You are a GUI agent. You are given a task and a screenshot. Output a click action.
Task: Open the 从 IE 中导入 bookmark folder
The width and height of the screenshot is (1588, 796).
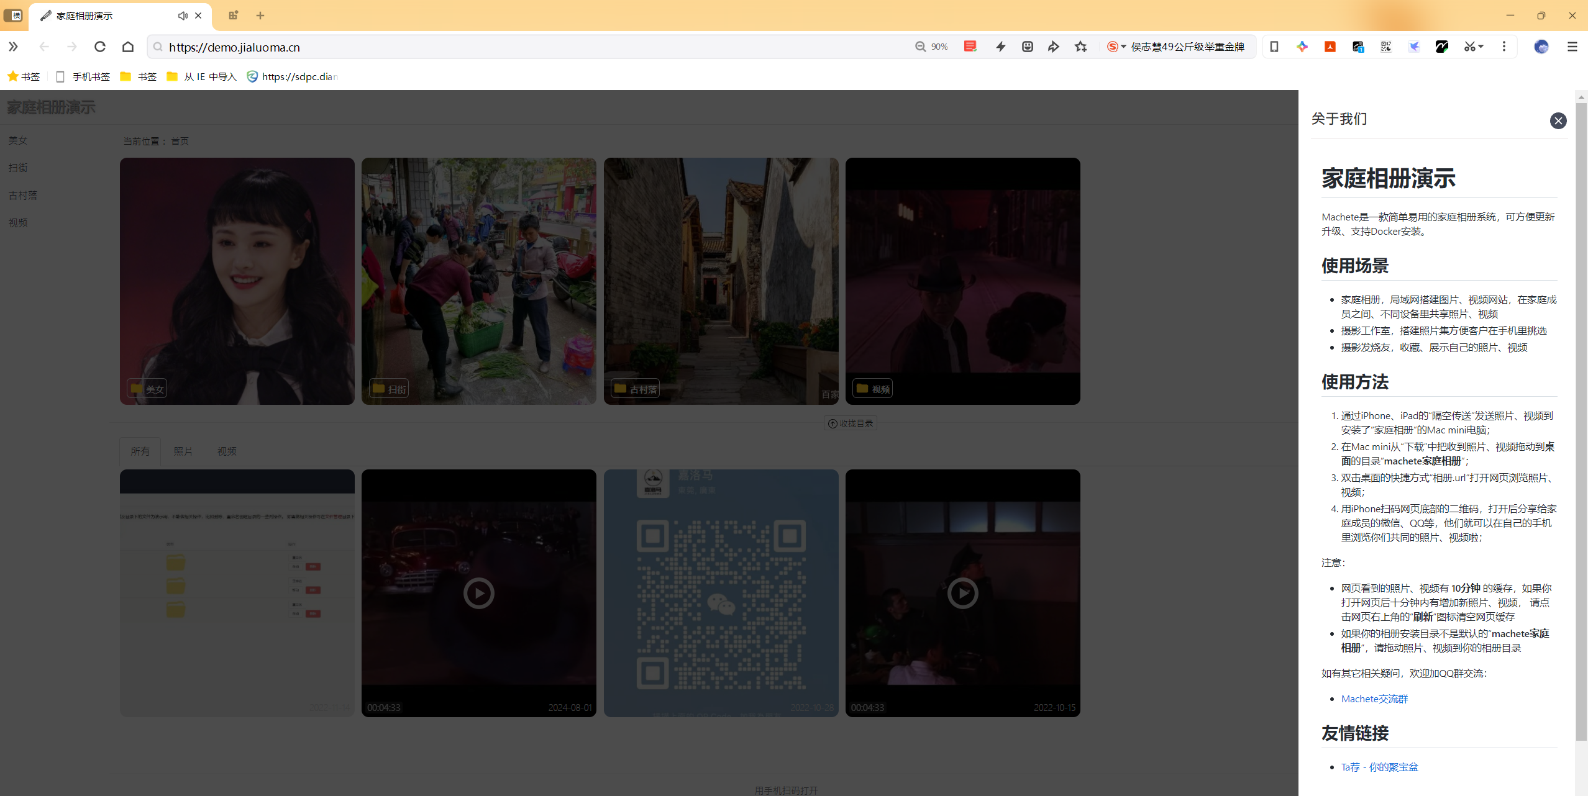coord(202,76)
